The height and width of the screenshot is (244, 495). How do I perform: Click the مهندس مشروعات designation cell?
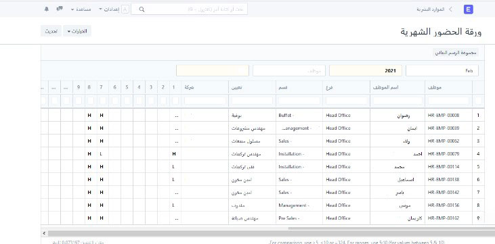pos(252,128)
